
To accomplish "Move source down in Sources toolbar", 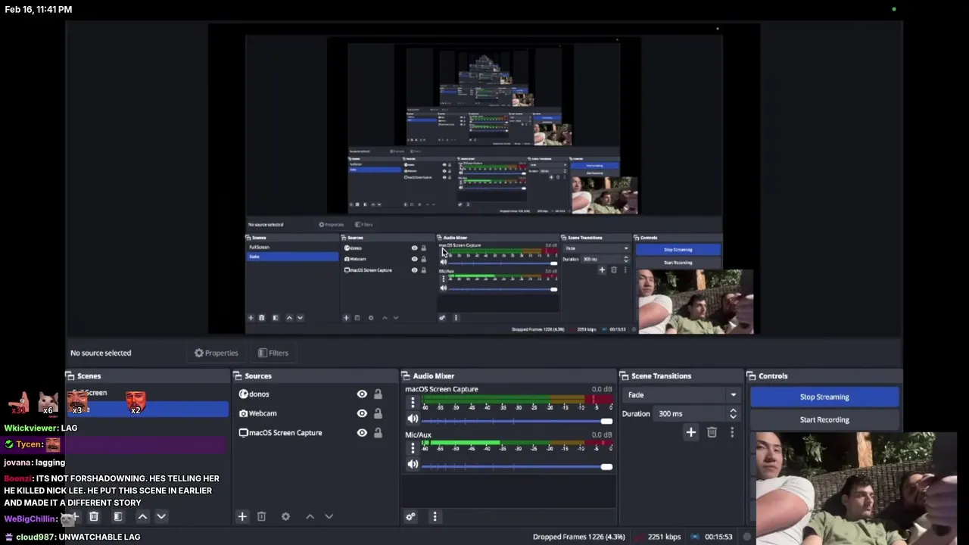I will coord(329,516).
